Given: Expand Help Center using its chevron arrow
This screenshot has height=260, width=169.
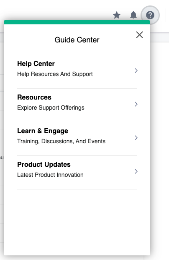Looking at the screenshot, I should point(136,71).
